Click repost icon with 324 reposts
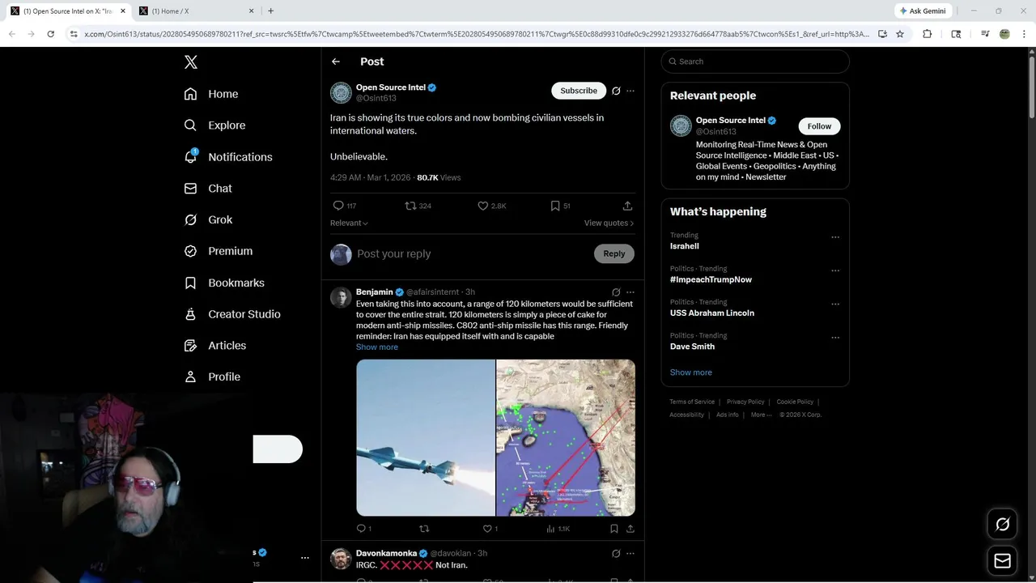The width and height of the screenshot is (1036, 583). coord(410,206)
